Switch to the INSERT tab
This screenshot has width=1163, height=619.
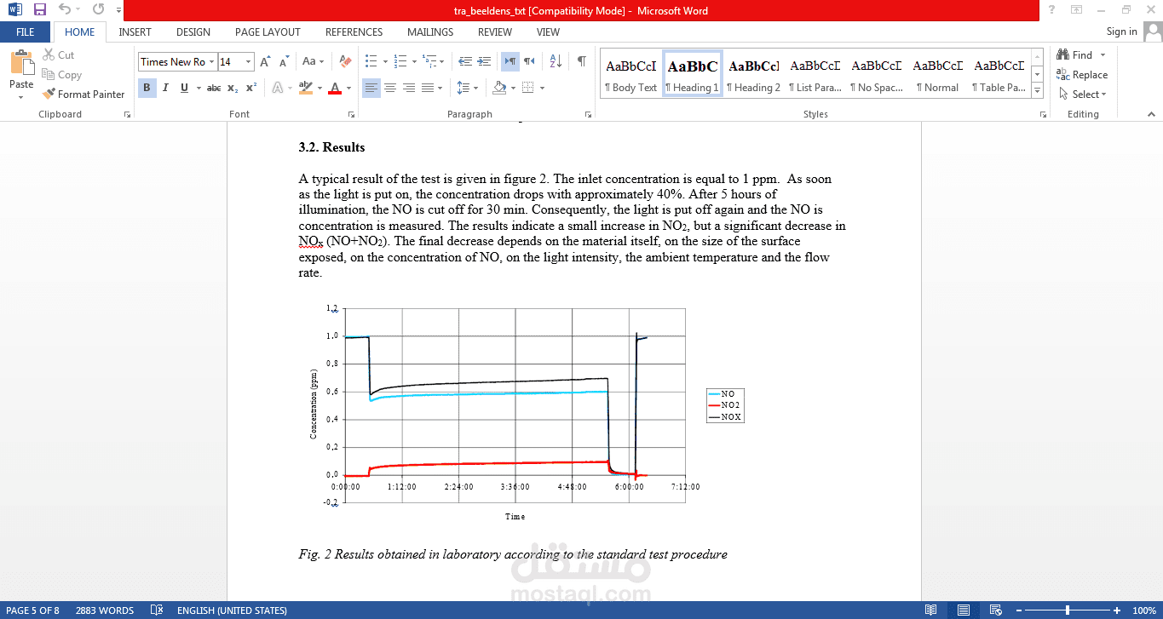pyautogui.click(x=135, y=32)
